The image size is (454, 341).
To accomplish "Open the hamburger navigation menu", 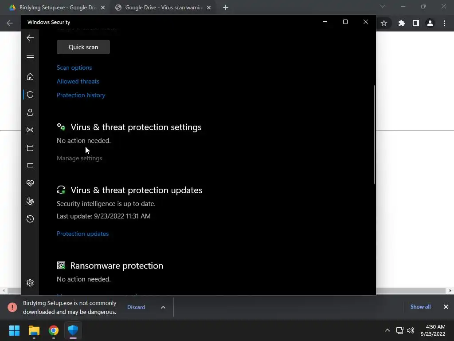I will (30, 56).
